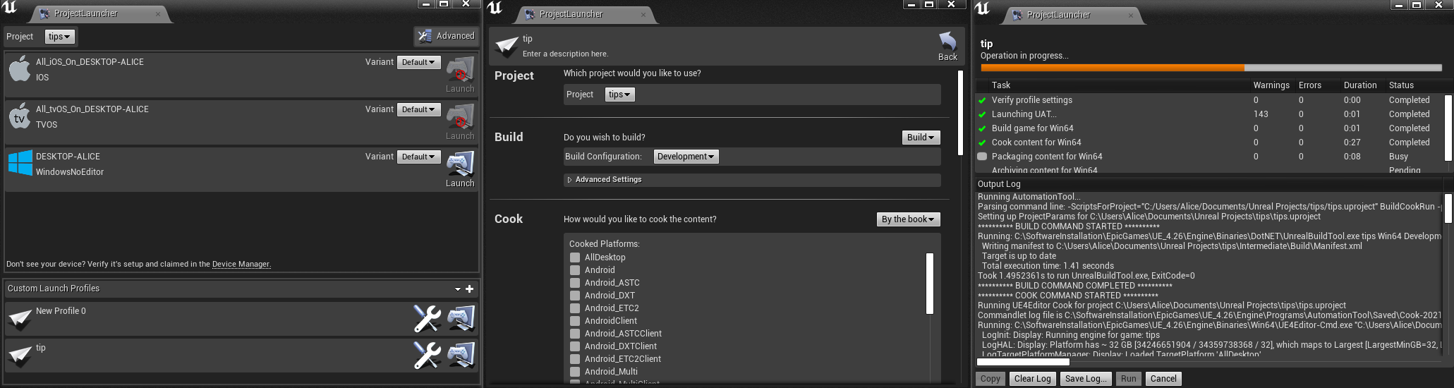This screenshot has height=388, width=1454.
Task: Launch the tip custom profile
Action: (x=461, y=355)
